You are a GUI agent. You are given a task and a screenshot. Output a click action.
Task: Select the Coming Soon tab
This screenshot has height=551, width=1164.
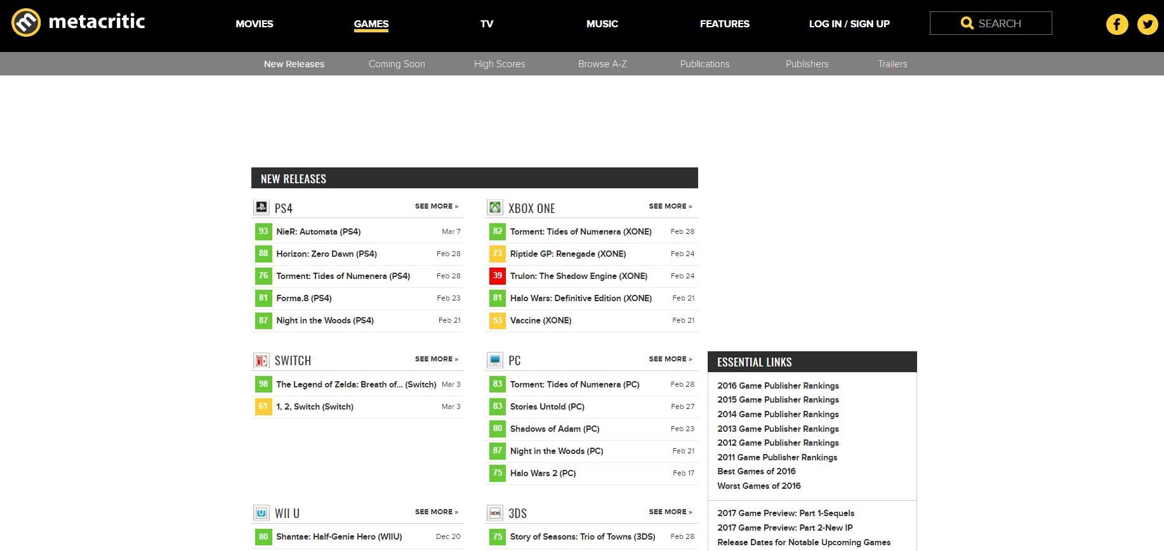coord(397,64)
